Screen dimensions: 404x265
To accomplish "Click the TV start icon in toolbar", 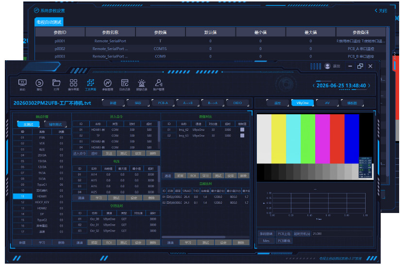I will point(22,83).
